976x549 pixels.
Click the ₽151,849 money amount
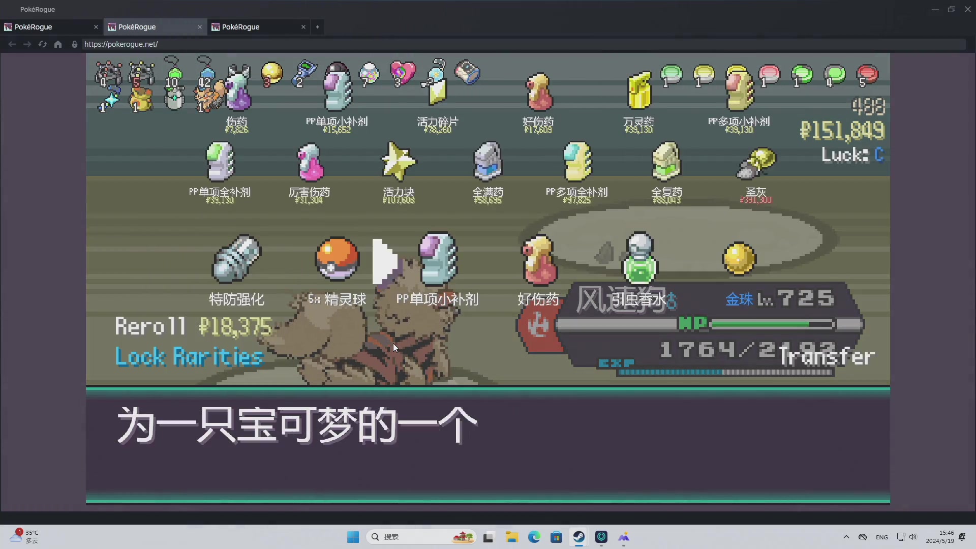point(842,131)
